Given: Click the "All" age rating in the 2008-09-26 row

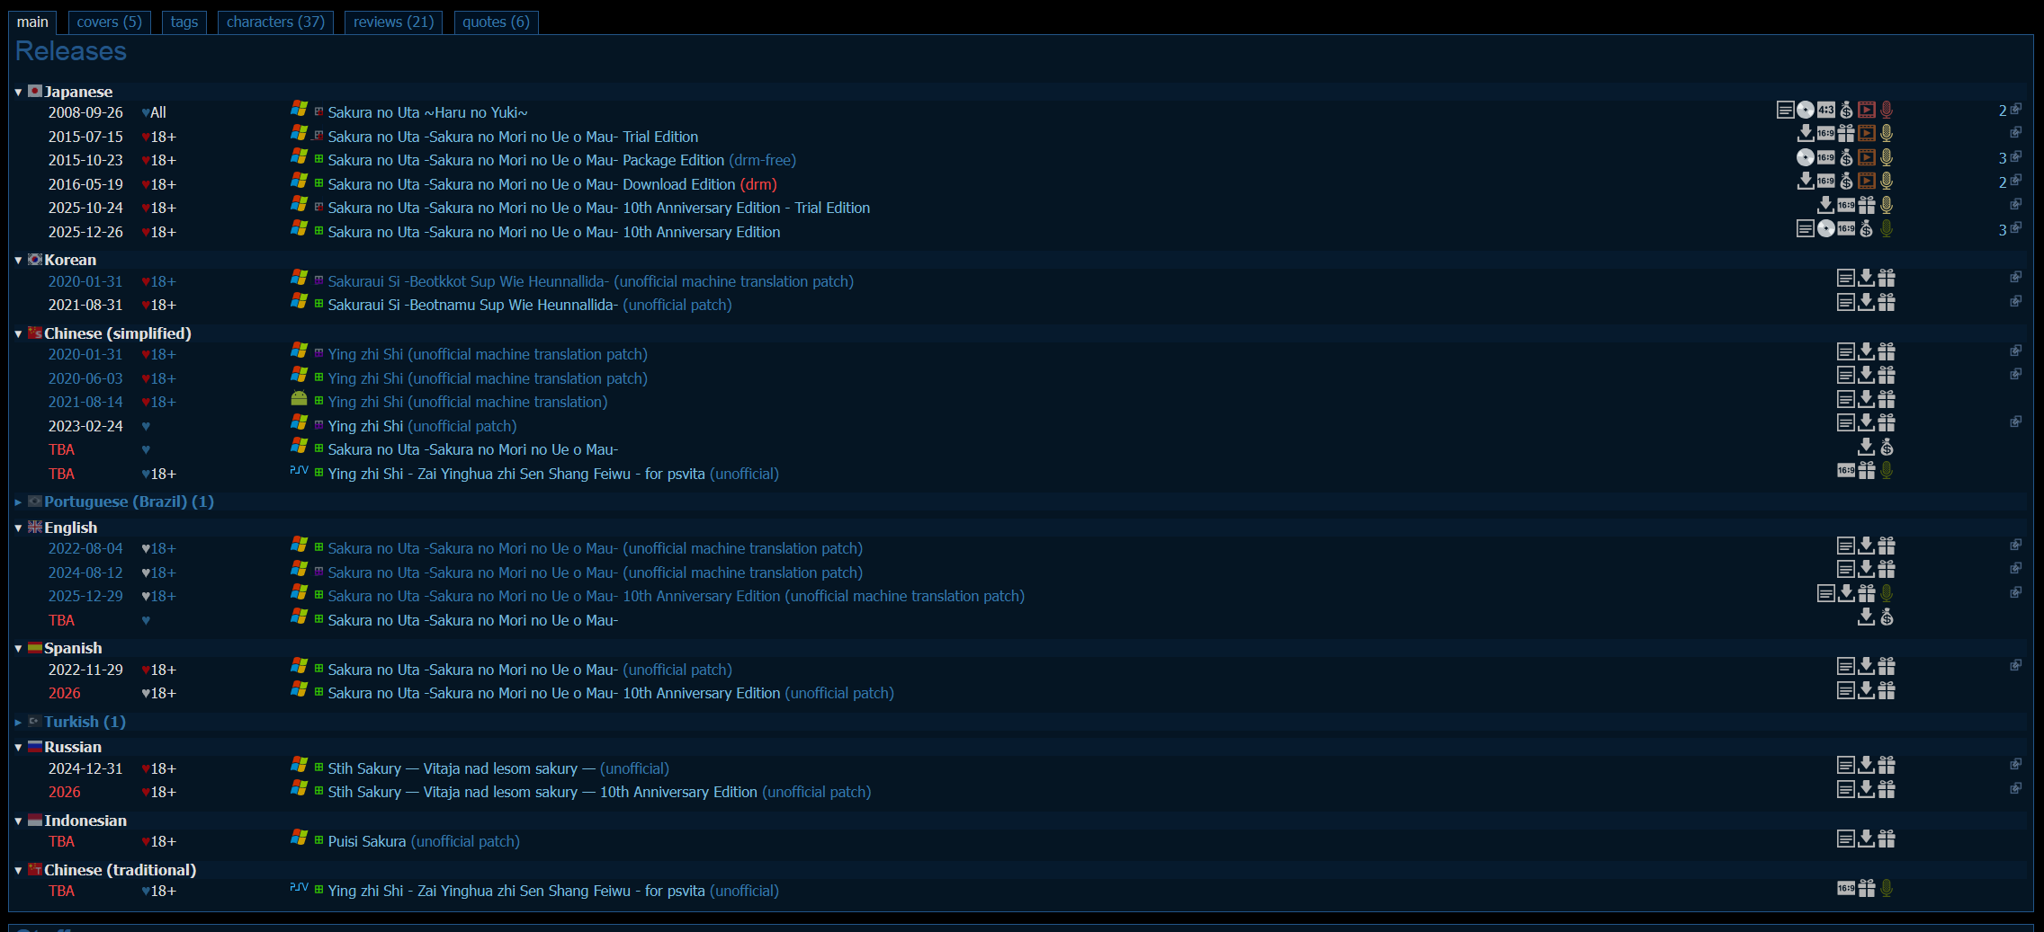Looking at the screenshot, I should click(158, 112).
